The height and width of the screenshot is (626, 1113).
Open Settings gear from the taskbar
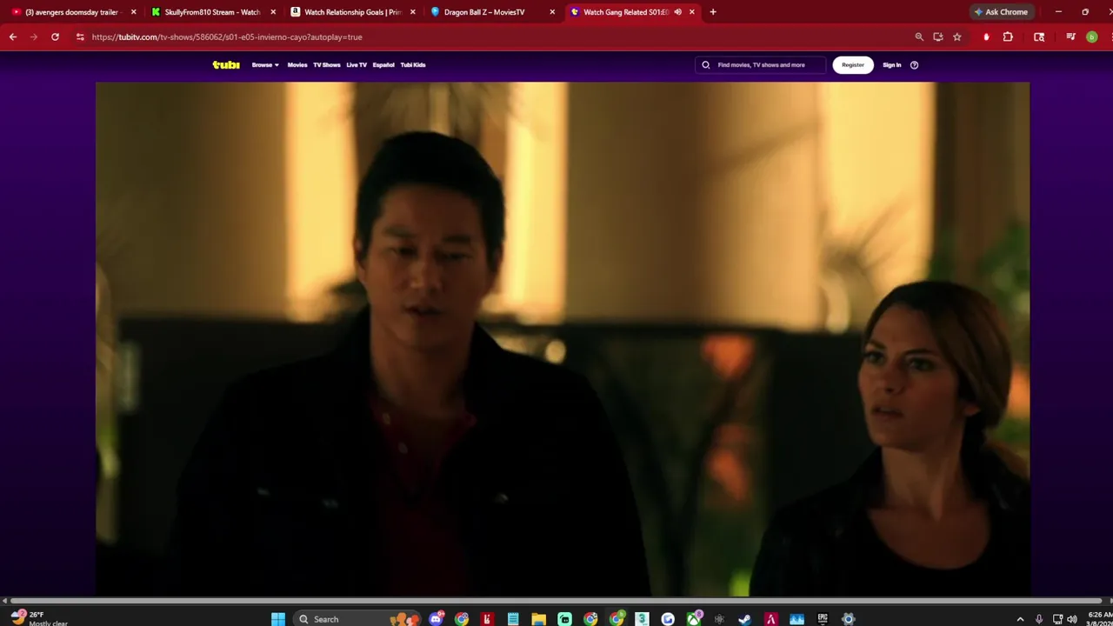click(849, 619)
